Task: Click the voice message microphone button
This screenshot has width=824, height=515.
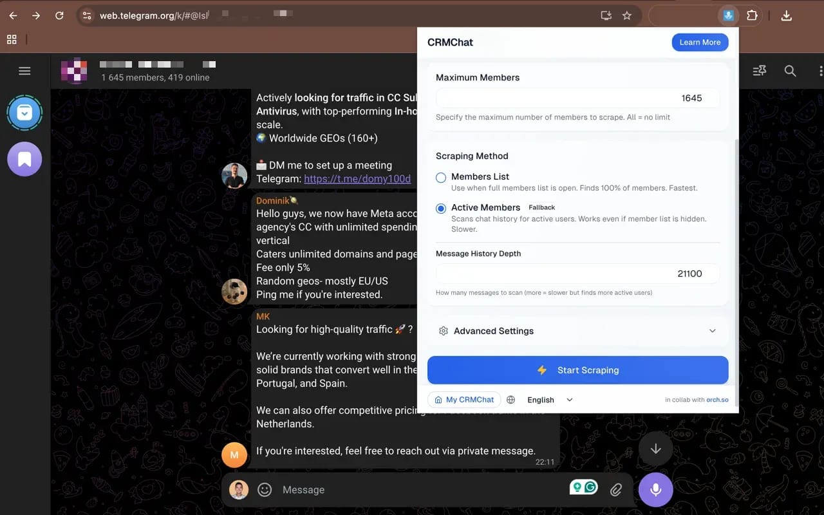Action: 655,490
